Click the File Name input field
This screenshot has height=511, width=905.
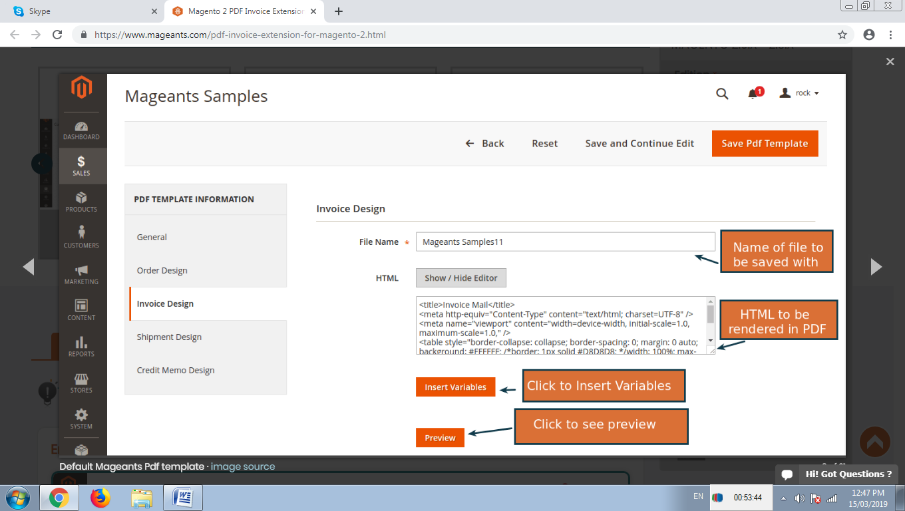pos(566,242)
